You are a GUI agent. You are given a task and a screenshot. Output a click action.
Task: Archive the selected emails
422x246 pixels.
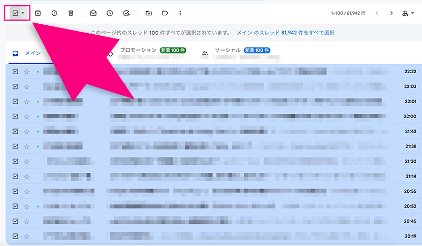coord(38,13)
